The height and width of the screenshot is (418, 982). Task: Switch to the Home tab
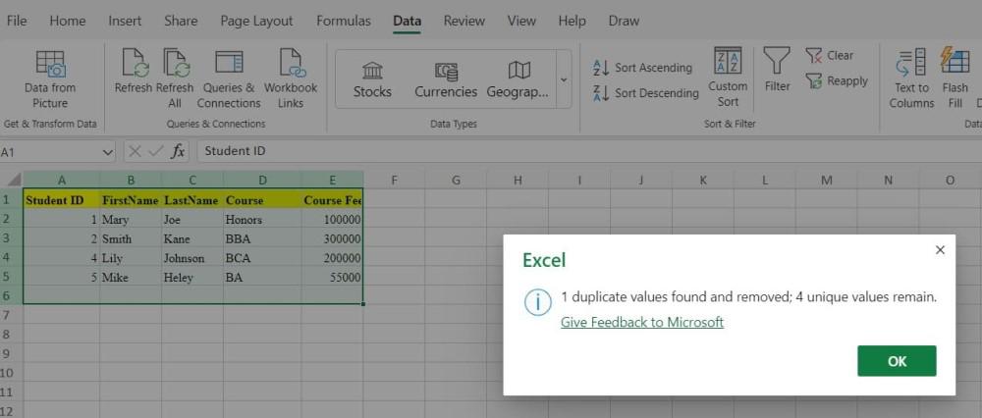[67, 21]
